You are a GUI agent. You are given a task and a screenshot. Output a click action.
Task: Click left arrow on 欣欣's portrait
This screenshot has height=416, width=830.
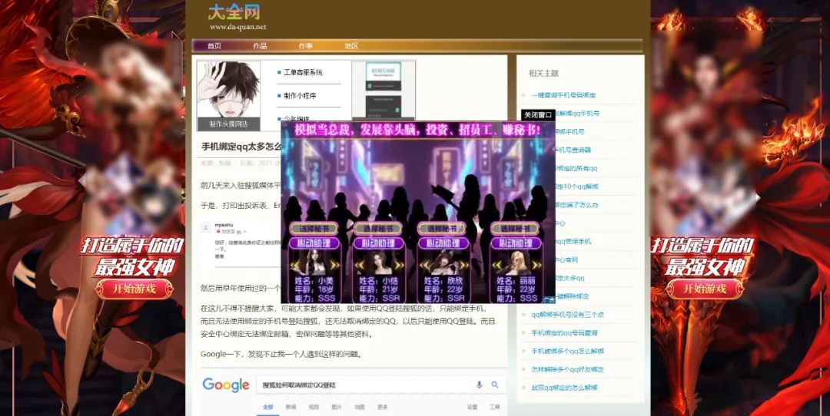[x=425, y=265]
